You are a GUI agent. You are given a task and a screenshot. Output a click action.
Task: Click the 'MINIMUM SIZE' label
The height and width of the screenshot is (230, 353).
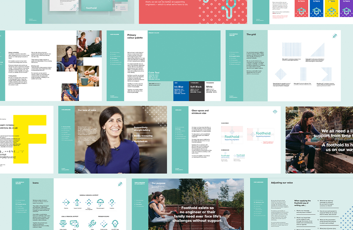(225, 150)
